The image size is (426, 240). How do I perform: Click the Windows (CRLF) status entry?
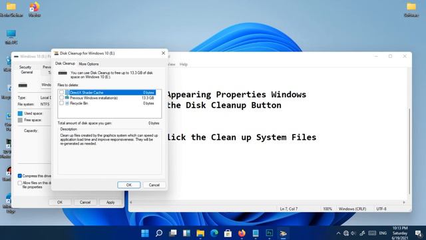pos(352,209)
